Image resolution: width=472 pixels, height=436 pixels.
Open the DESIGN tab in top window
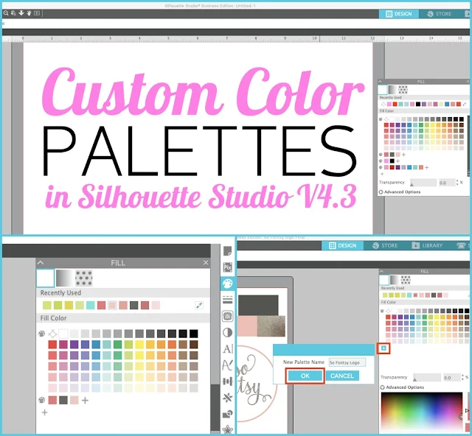(x=399, y=14)
